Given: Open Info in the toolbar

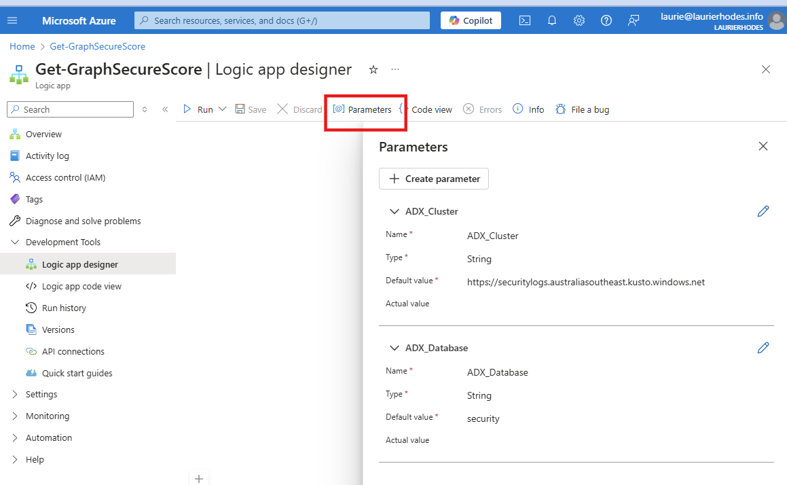Looking at the screenshot, I should click(528, 109).
